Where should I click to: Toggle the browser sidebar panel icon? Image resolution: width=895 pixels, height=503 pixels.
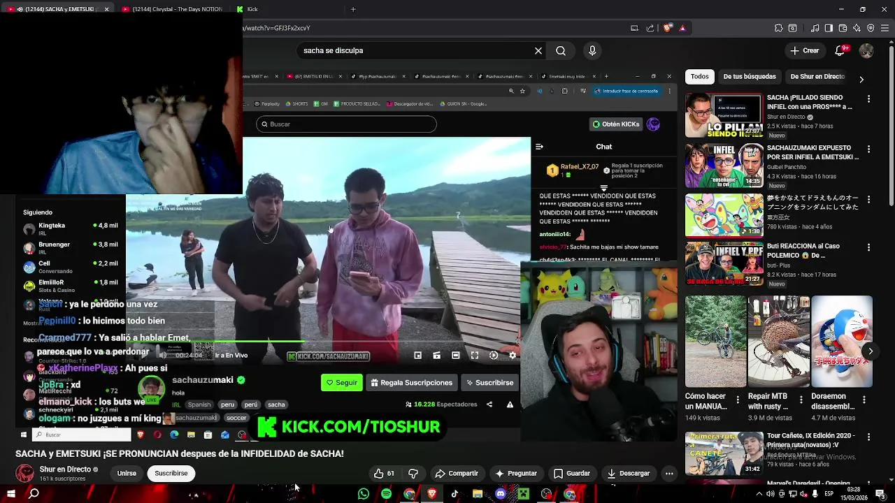[x=829, y=28]
